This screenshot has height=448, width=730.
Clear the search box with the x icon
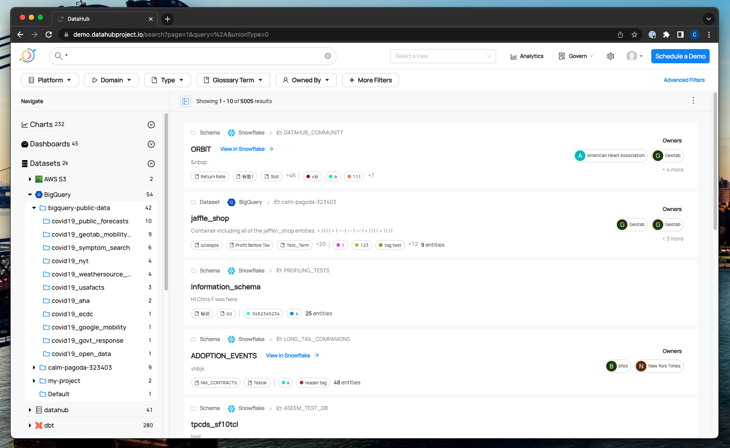[328, 56]
